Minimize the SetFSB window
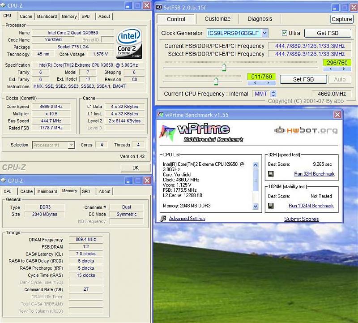Viewport: 358px width, 323px height. click(x=335, y=7)
